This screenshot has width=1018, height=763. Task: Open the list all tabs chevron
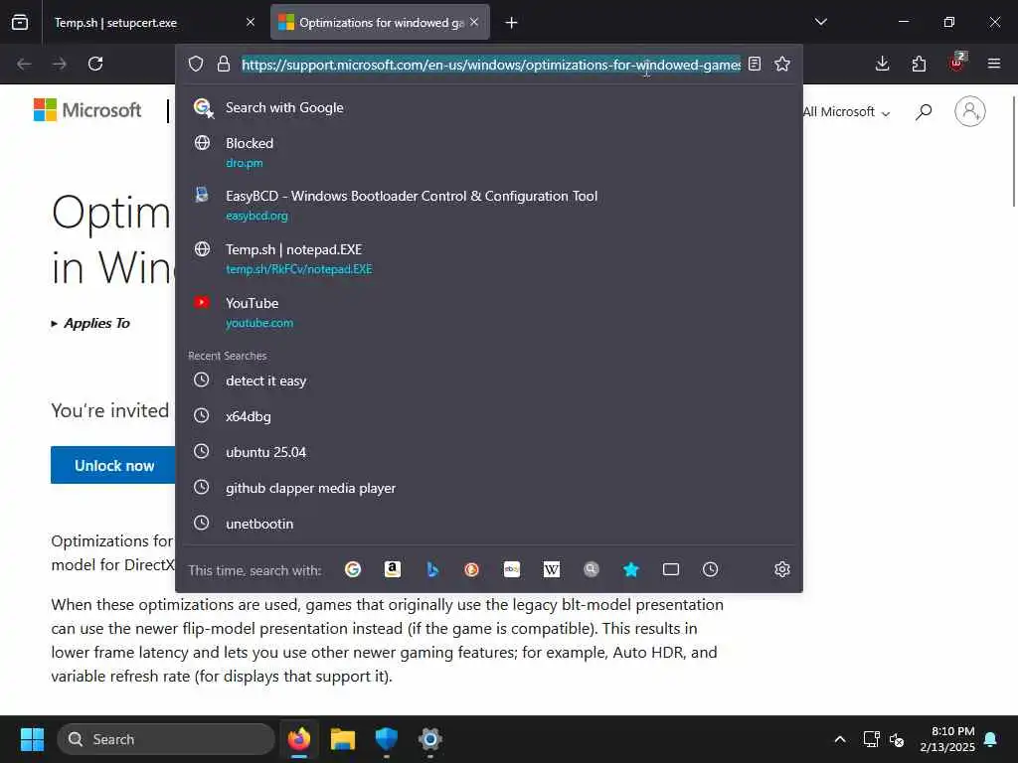point(820,22)
